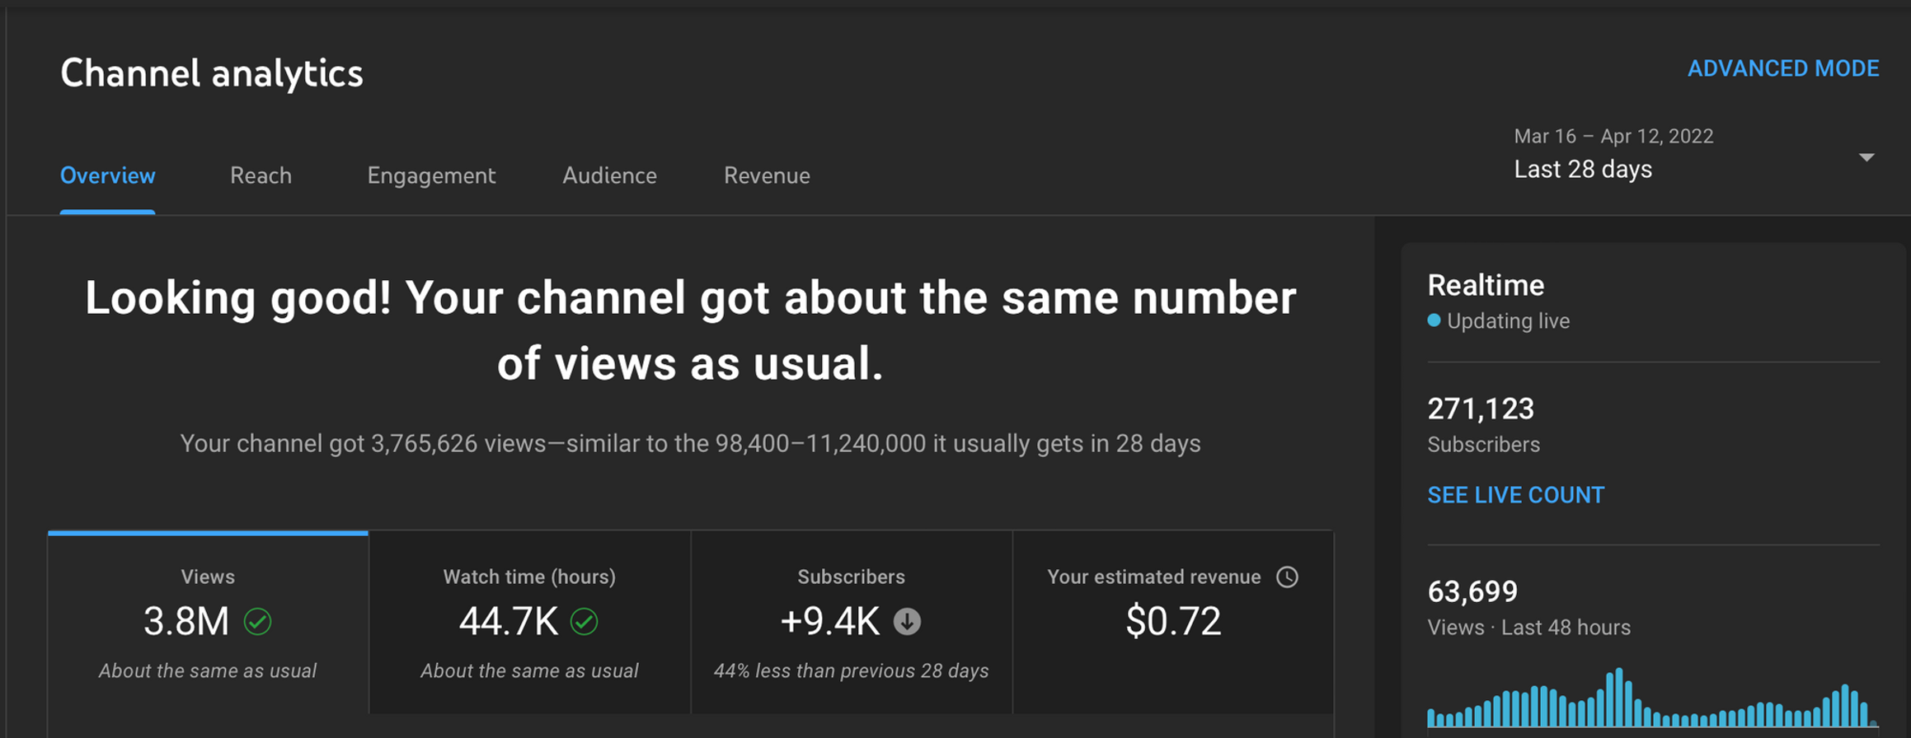Click SEE LIVE COUNT
This screenshot has height=738, width=1911.
(1515, 494)
